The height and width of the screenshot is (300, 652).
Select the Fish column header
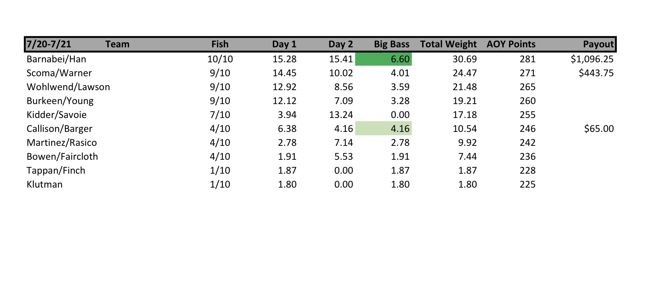click(x=220, y=44)
